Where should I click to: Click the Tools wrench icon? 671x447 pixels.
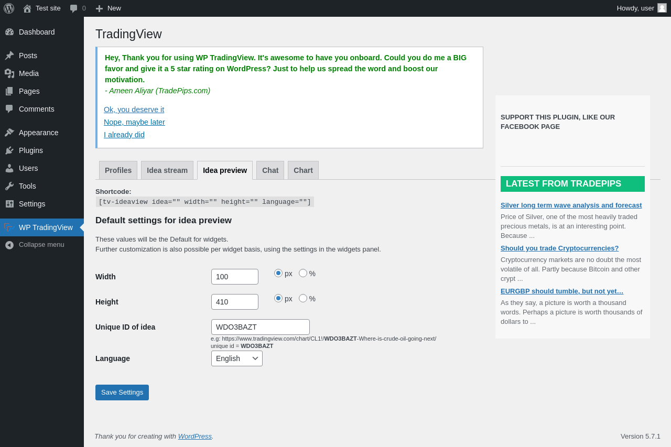[x=9, y=186]
